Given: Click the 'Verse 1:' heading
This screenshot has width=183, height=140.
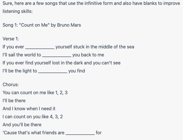Looking at the screenshot, I should tap(11, 39).
